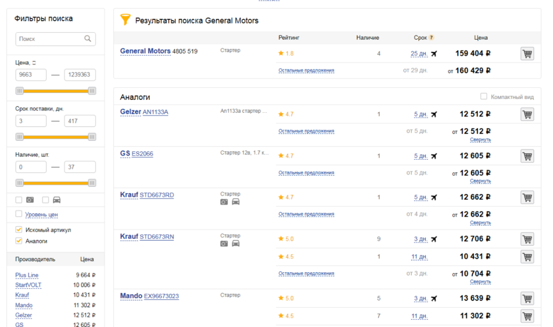This screenshot has width=553, height=327.
Task: Click the airplane icon in the Krauf STD6673RN row
Action: [x=434, y=239]
